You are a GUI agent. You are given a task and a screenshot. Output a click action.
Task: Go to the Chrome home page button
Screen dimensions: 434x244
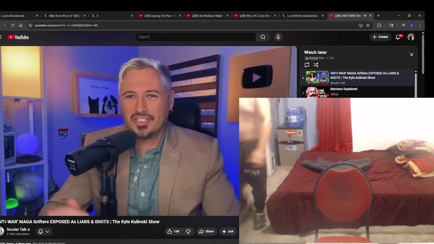(x=21, y=25)
